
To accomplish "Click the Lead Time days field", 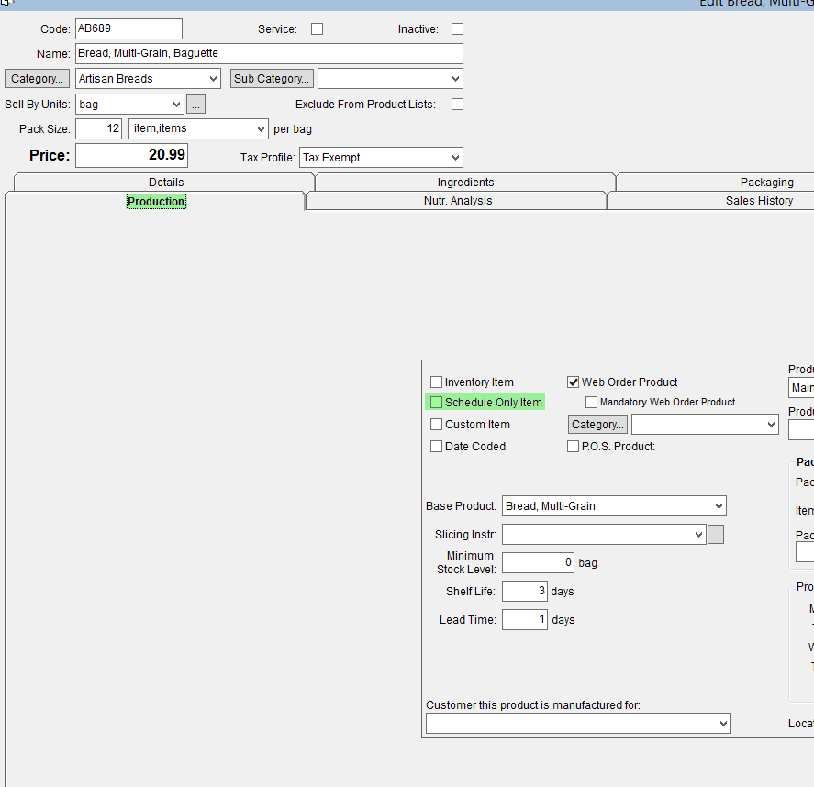I will point(524,619).
